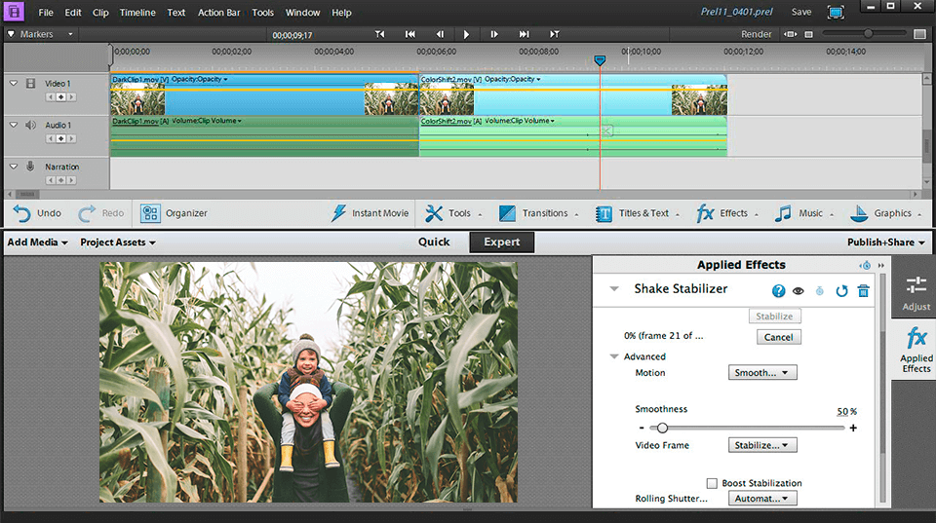Screen dimensions: 936x523
Task: Collapse the Shake Stabilizer effect
Action: [614, 288]
